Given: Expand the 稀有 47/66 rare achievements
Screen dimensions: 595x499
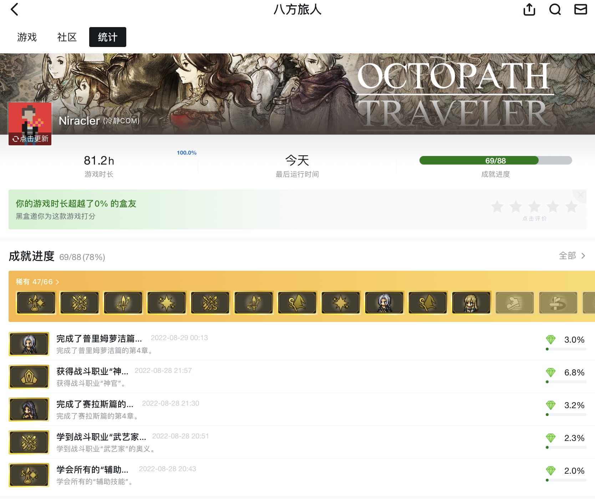Looking at the screenshot, I should (37, 282).
